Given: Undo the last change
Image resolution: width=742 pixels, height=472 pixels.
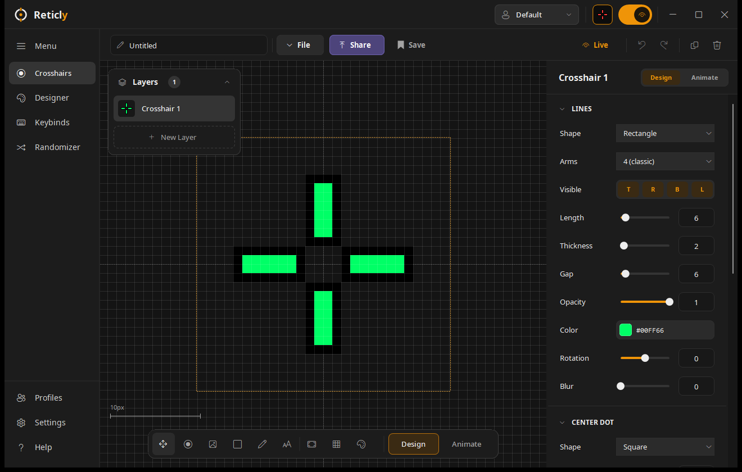Looking at the screenshot, I should pyautogui.click(x=642, y=45).
